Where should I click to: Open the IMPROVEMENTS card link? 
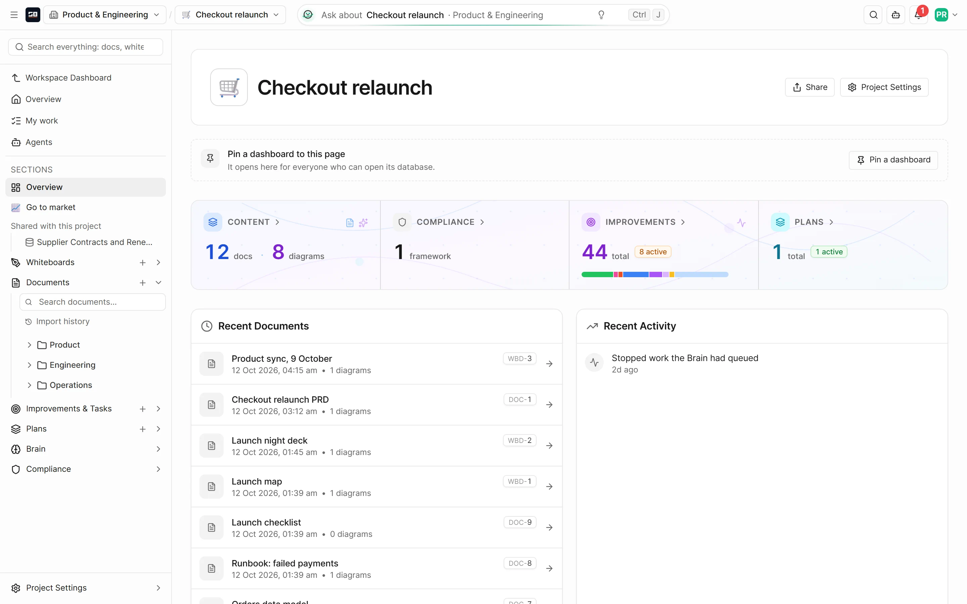pyautogui.click(x=645, y=222)
